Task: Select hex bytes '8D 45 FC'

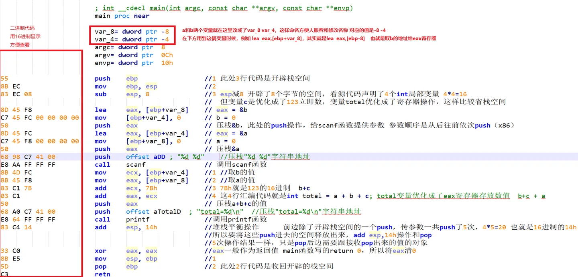Action: pyautogui.click(x=16, y=133)
